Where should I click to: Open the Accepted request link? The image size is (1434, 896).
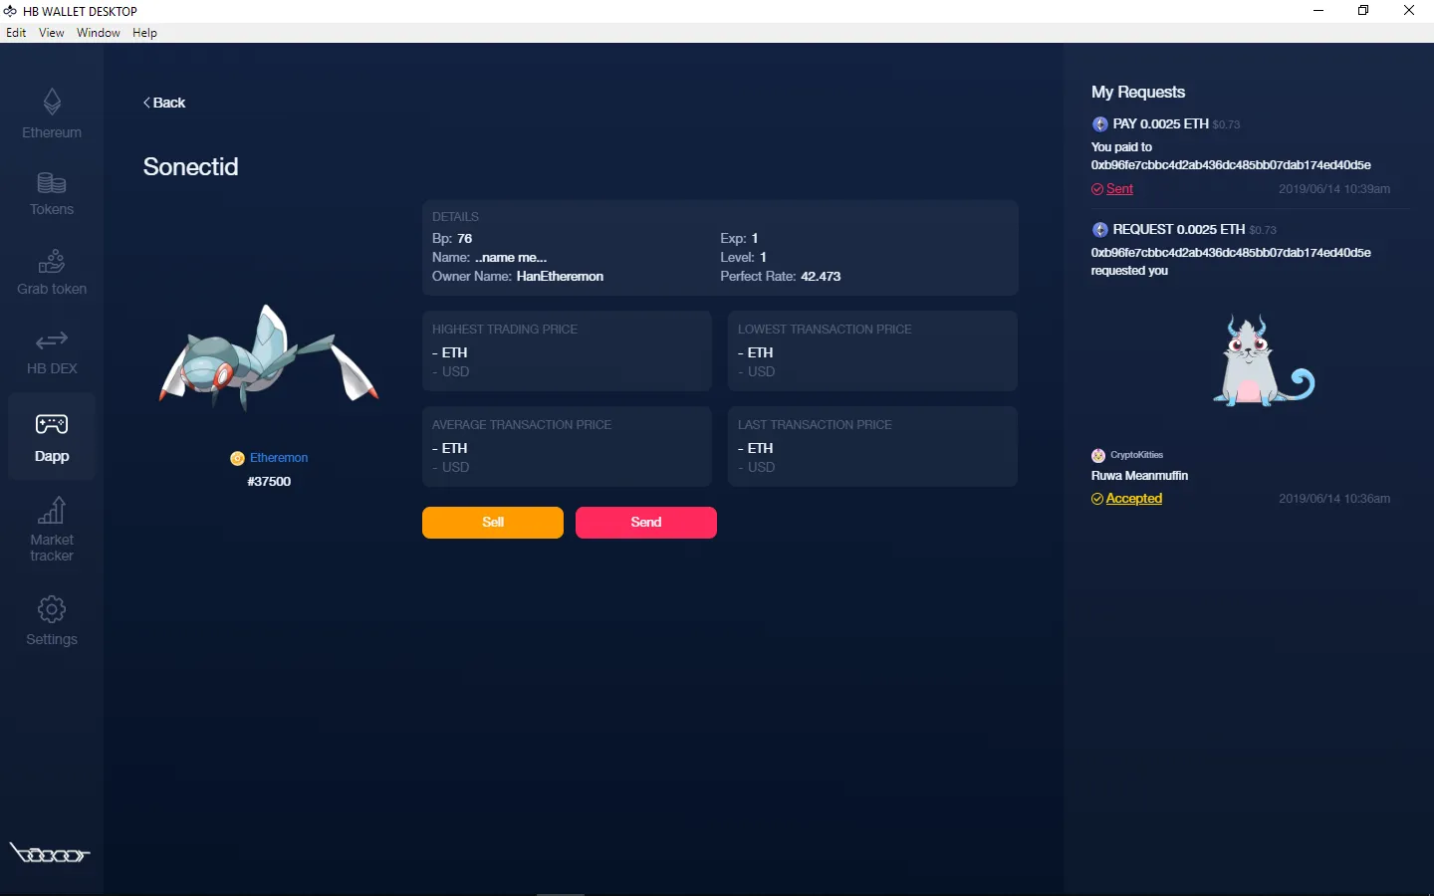click(x=1133, y=498)
